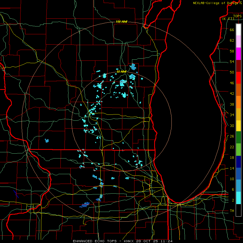The width and height of the screenshot is (243, 243).
Task: Click the bright red legend swatch
Action: 238,78
